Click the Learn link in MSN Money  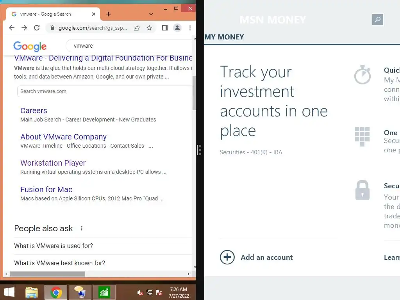392,257
